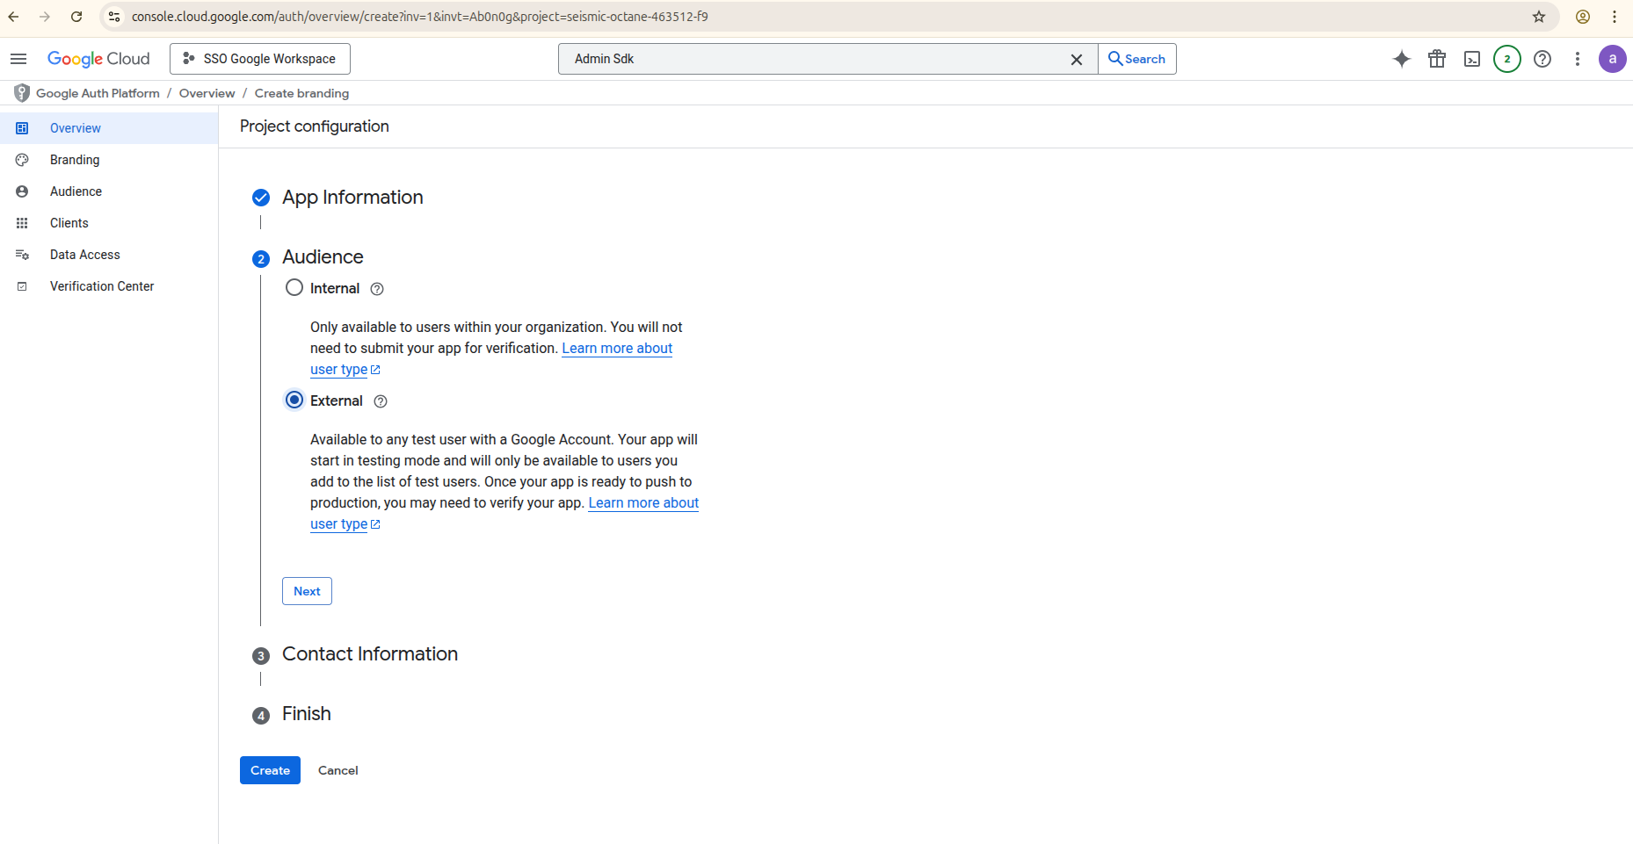Activate Cloud Shell terminal icon
Image resolution: width=1633 pixels, height=844 pixels.
1472,59
